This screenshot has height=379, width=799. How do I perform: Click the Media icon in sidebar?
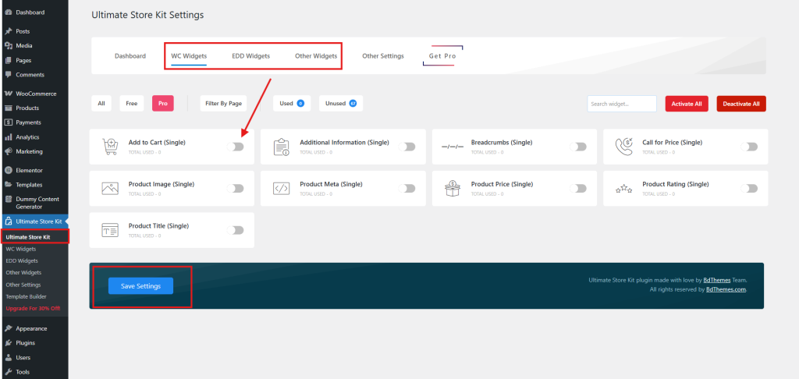[x=8, y=45]
